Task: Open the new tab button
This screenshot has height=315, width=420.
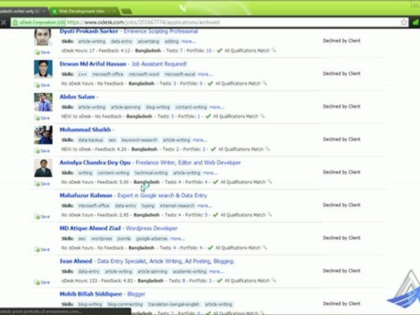Action: point(126,11)
